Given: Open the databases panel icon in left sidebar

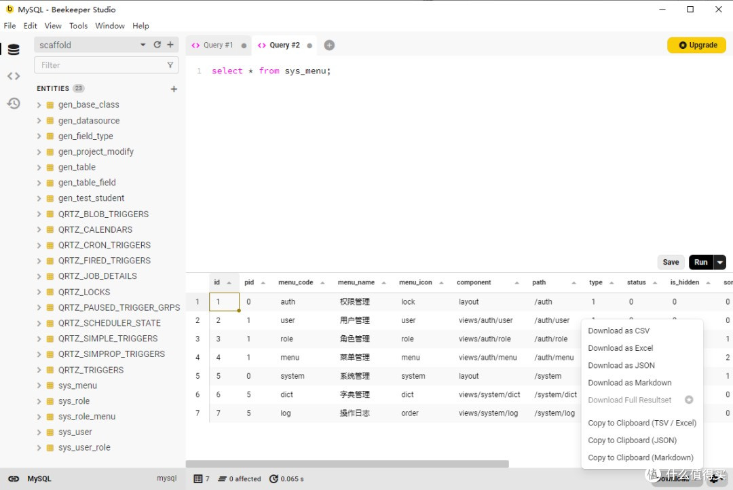Looking at the screenshot, I should pos(14,49).
